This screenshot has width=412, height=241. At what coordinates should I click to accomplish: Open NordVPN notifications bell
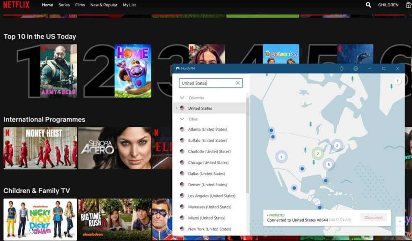coord(342,68)
